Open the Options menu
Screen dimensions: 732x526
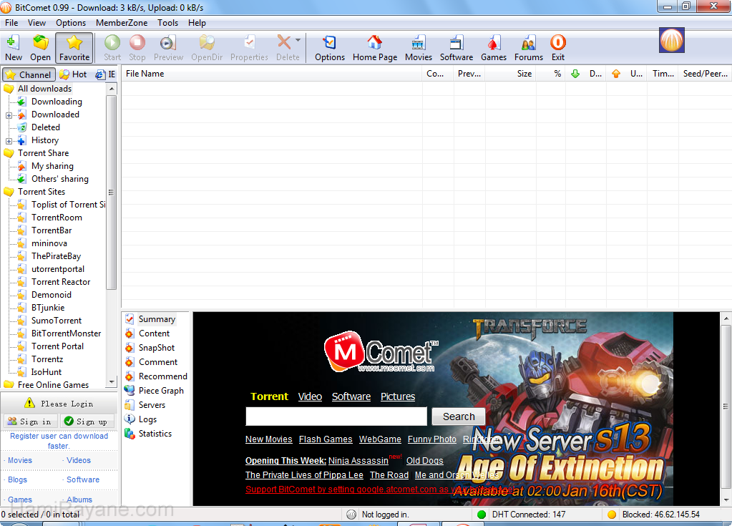coord(71,23)
